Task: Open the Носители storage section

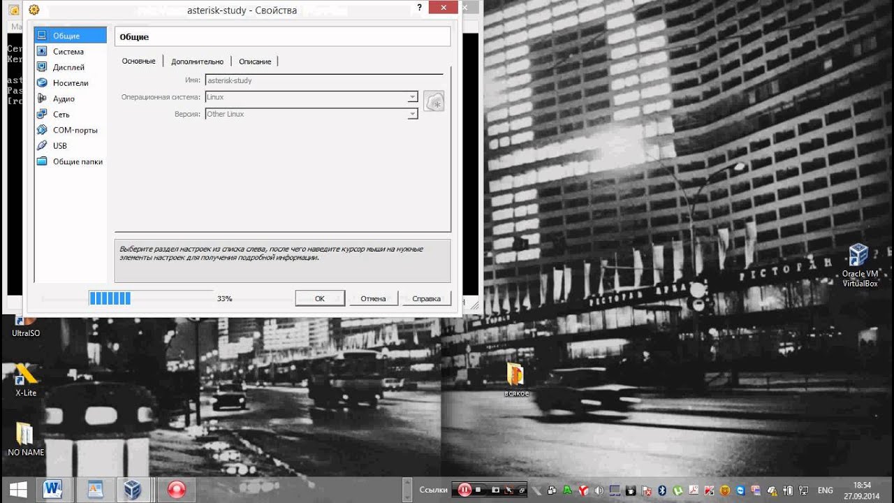Action: click(70, 83)
